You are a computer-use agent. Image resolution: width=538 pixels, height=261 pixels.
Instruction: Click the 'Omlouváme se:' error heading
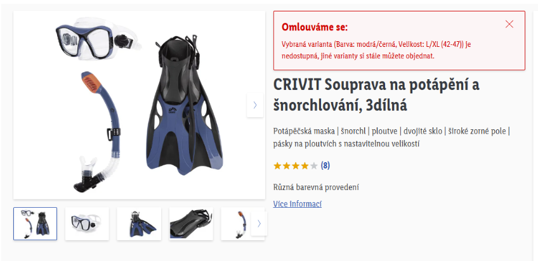pos(315,27)
